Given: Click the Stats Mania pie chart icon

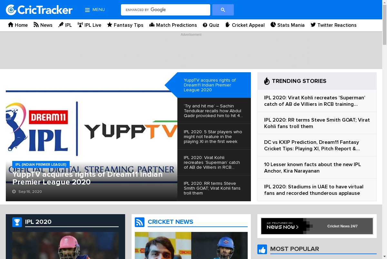Looking at the screenshot, I should pyautogui.click(x=273, y=25).
